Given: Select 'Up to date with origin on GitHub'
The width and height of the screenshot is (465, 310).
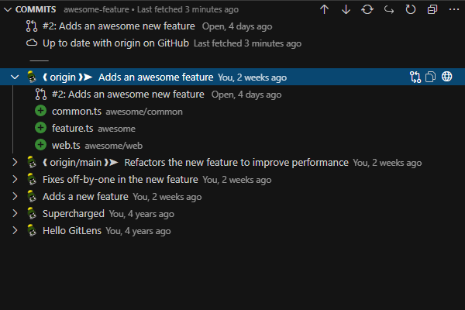Looking at the screenshot, I should (116, 43).
